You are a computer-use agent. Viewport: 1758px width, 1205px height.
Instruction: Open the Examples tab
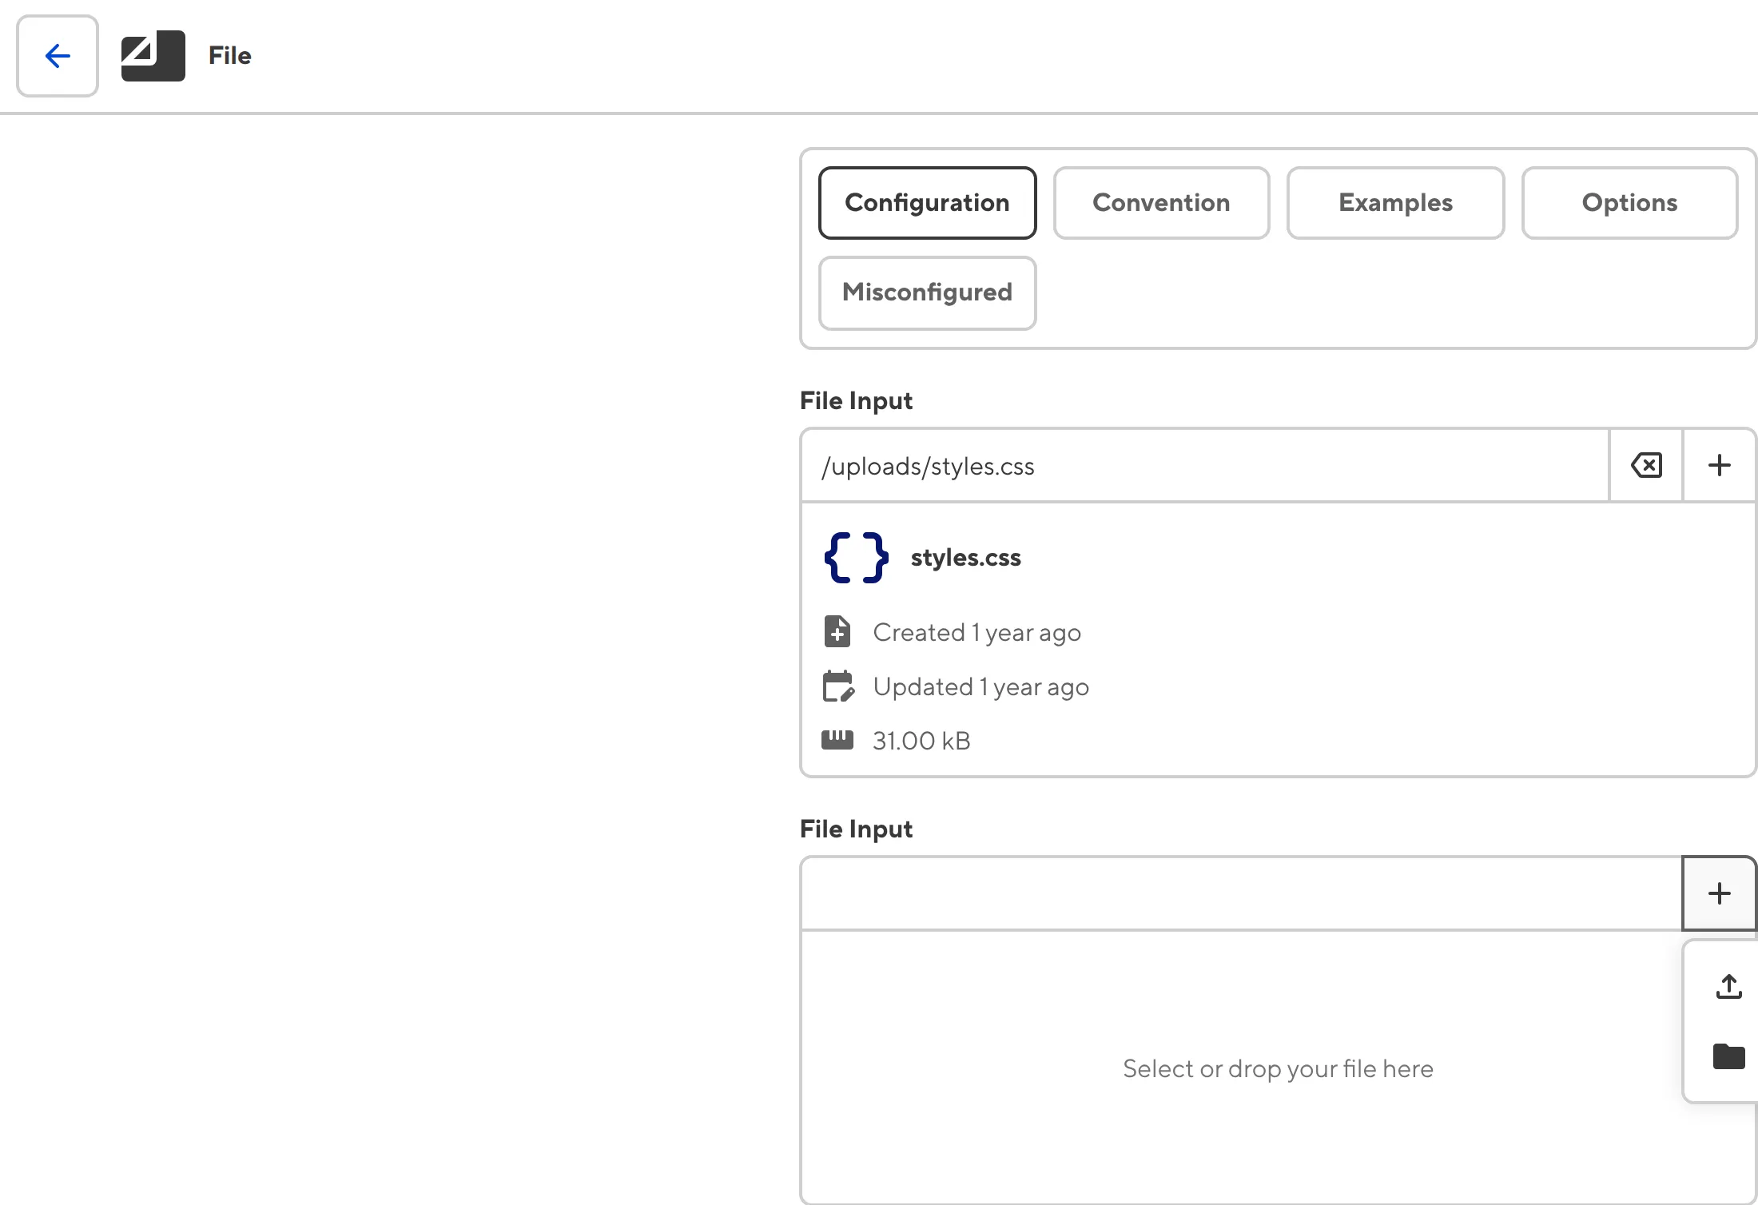[x=1395, y=202]
